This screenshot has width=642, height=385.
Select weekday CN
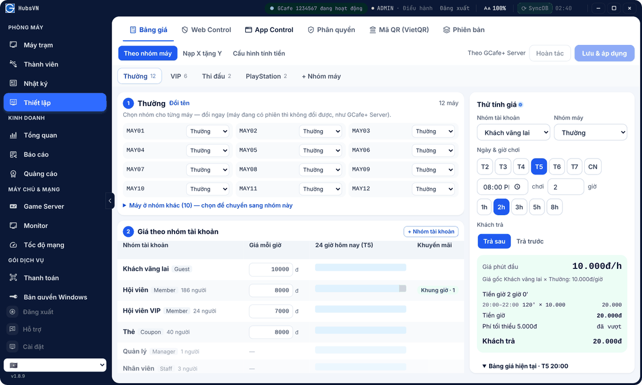[x=592, y=166]
